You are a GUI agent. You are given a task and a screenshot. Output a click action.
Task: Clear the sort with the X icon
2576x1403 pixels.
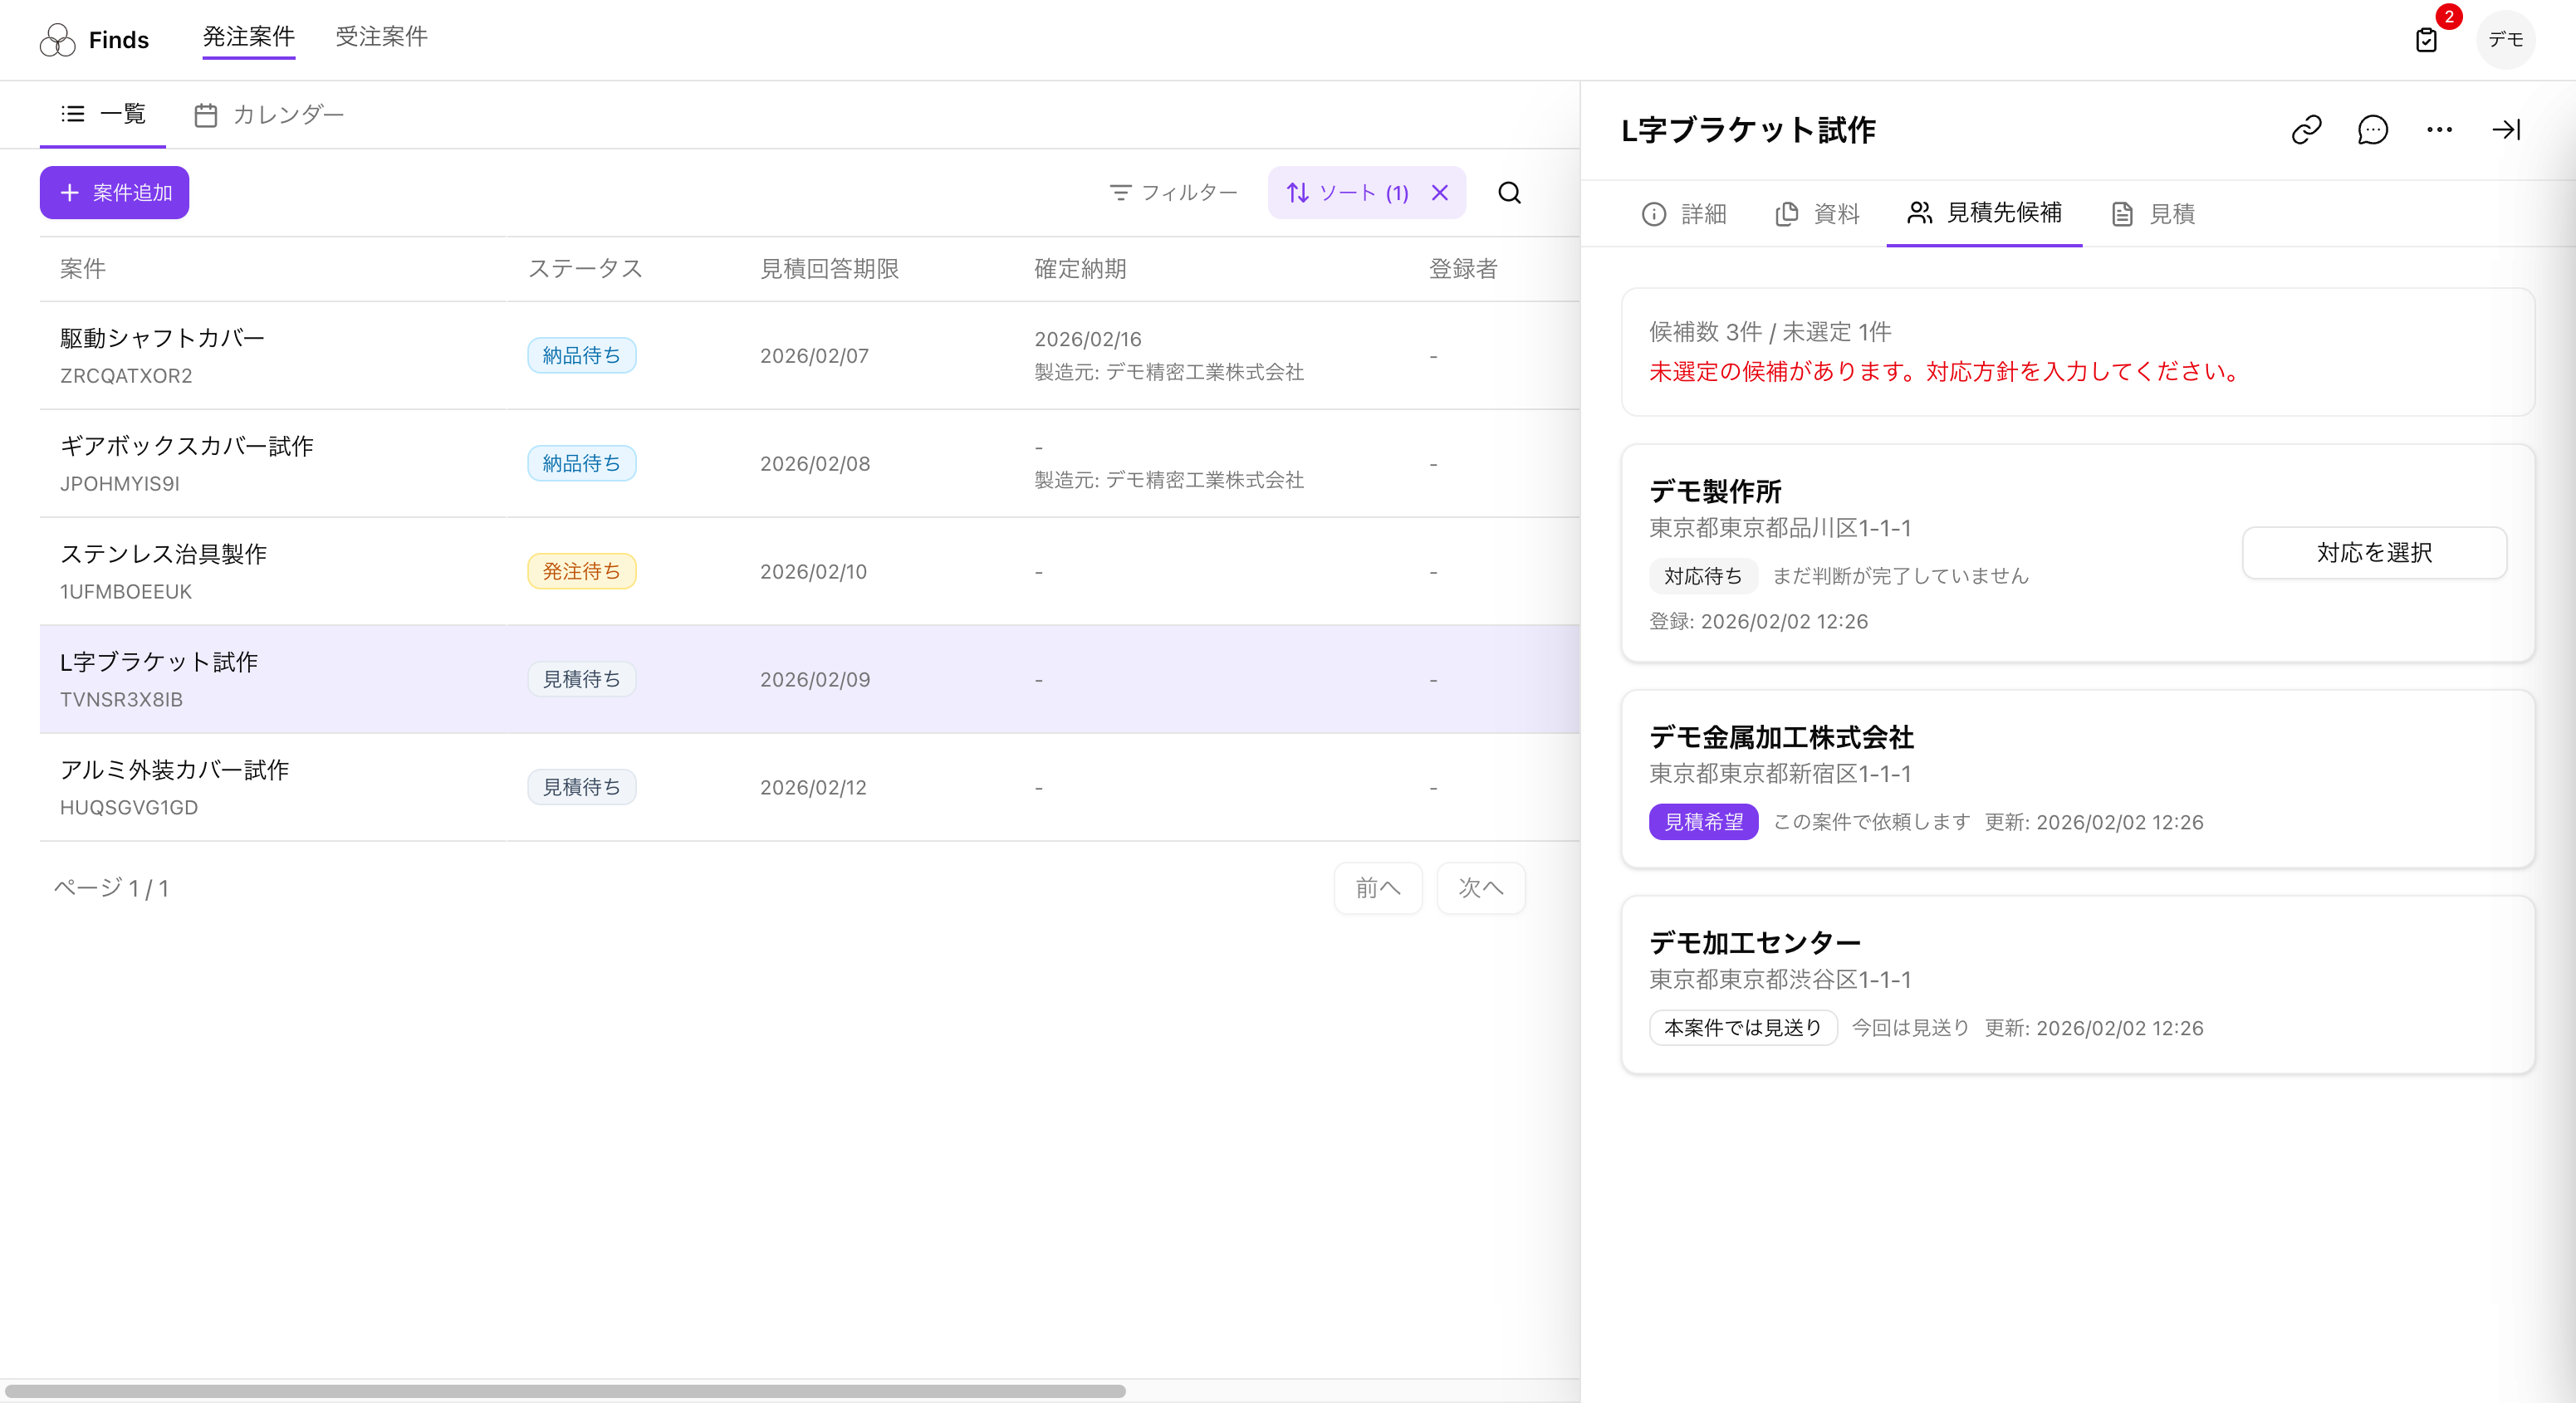pyautogui.click(x=1440, y=192)
